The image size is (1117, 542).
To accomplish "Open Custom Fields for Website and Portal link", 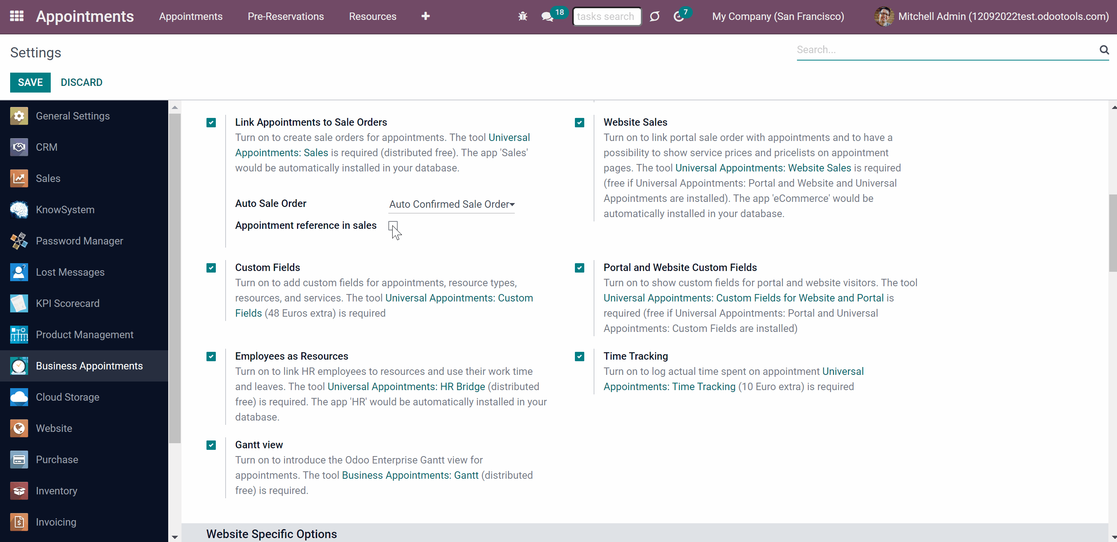I will click(x=743, y=298).
